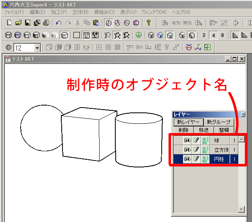Open the 表示(V) menu
The image size is (252, 222).
point(128,12)
